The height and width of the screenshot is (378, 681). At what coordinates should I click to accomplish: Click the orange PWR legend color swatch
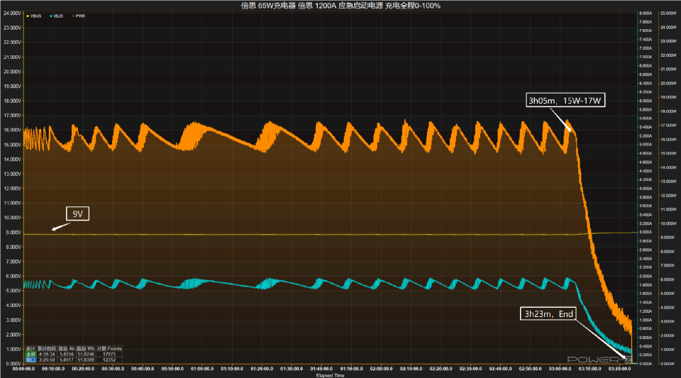coord(73,16)
